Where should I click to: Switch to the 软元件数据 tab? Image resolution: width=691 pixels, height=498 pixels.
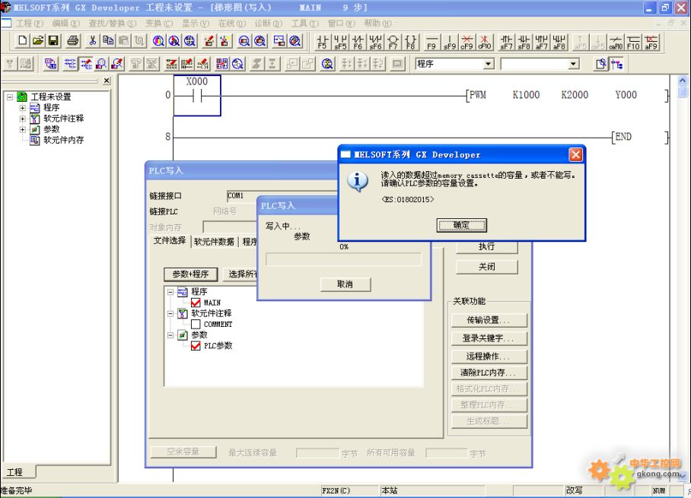click(214, 242)
